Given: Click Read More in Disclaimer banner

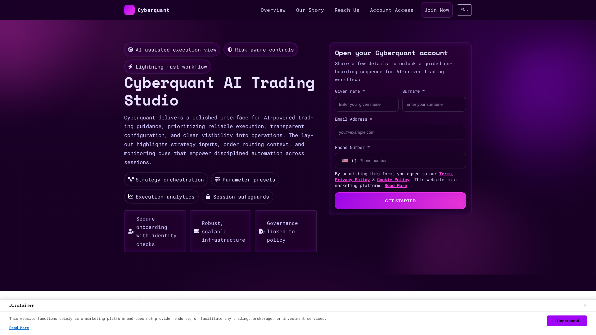Looking at the screenshot, I should point(19,328).
